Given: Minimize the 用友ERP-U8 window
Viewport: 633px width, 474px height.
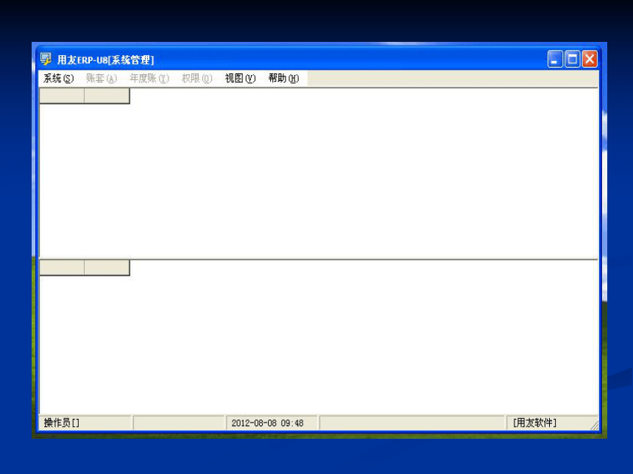Looking at the screenshot, I should [x=555, y=60].
